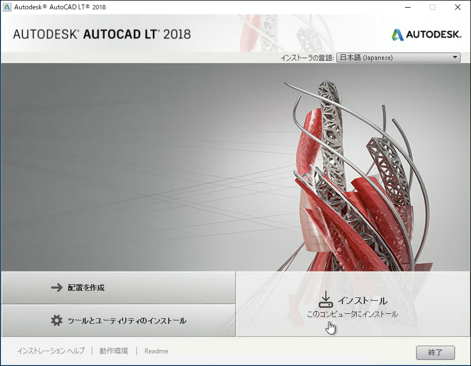Click the Autodesk logo in the header
The image size is (471, 366).
tap(426, 35)
